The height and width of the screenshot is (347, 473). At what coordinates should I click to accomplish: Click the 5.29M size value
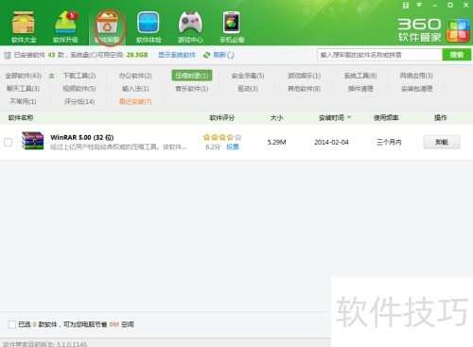click(x=276, y=142)
